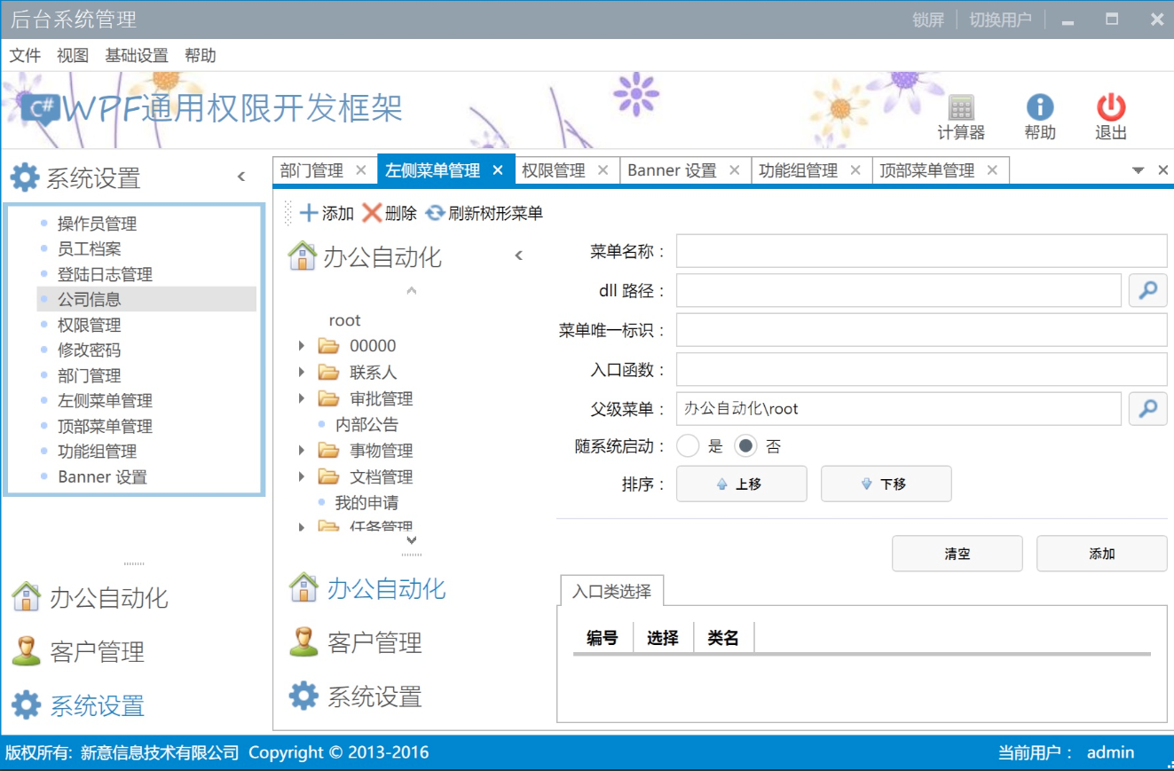The image size is (1174, 771).
Task: Click folder icon of 事物管理 node
Action: 328,451
